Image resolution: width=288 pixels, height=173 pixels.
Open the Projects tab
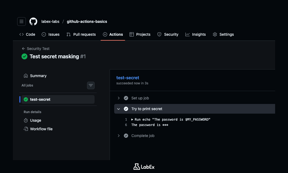point(140,35)
